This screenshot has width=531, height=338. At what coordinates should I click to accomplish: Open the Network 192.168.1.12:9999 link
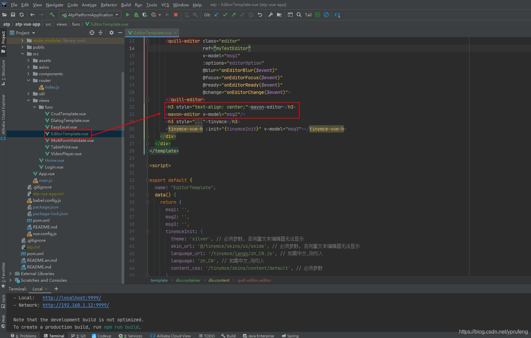[x=76, y=305]
